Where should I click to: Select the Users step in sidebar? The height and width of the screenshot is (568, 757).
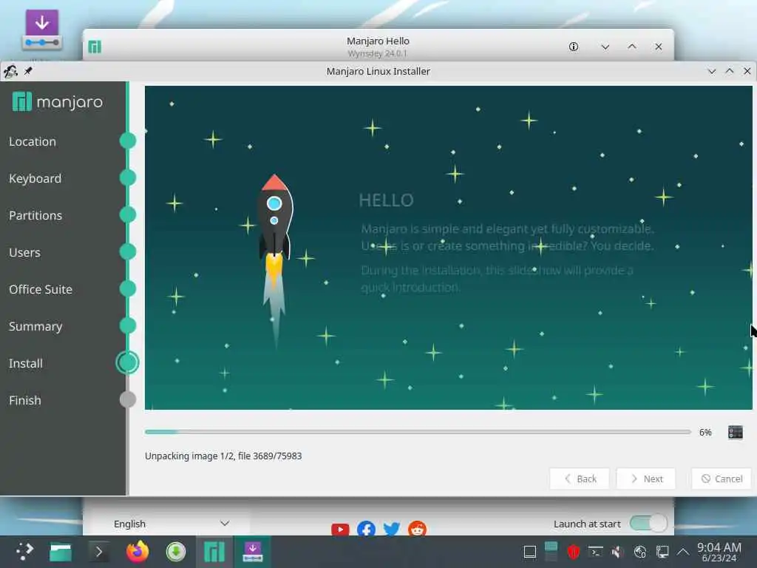pos(24,252)
